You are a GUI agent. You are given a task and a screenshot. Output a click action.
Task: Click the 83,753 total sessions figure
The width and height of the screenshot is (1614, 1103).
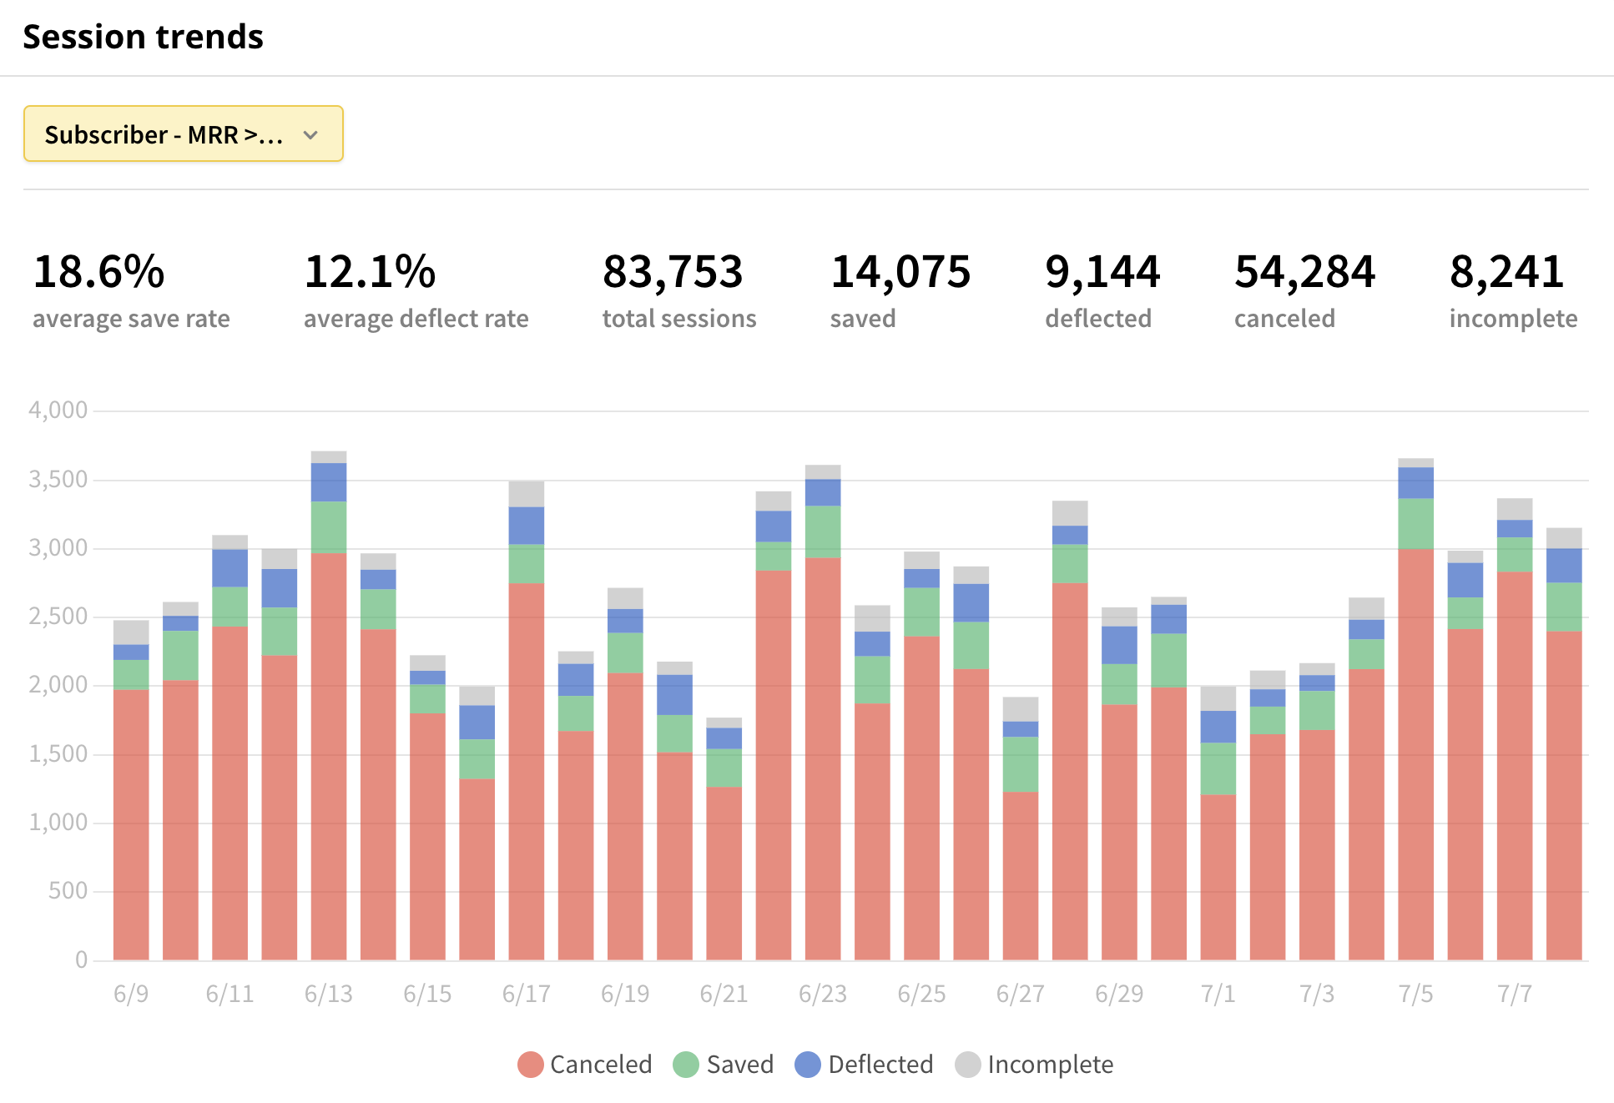coord(673,273)
